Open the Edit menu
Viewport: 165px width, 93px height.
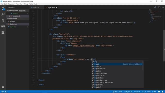5,4
